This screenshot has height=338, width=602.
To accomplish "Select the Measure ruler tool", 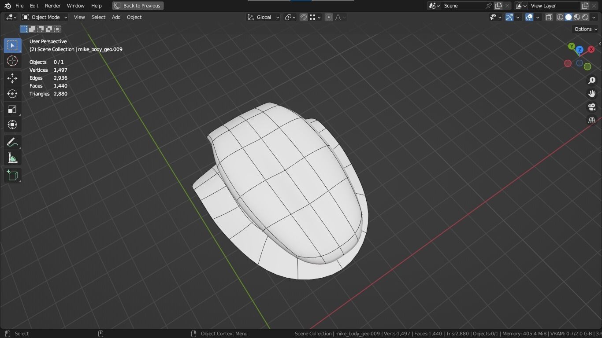I will pyautogui.click(x=12, y=158).
